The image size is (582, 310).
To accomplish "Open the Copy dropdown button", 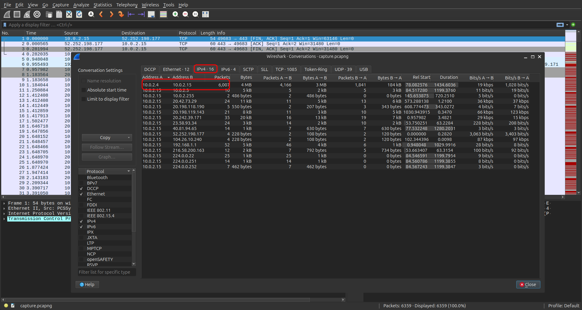I will click(x=107, y=138).
